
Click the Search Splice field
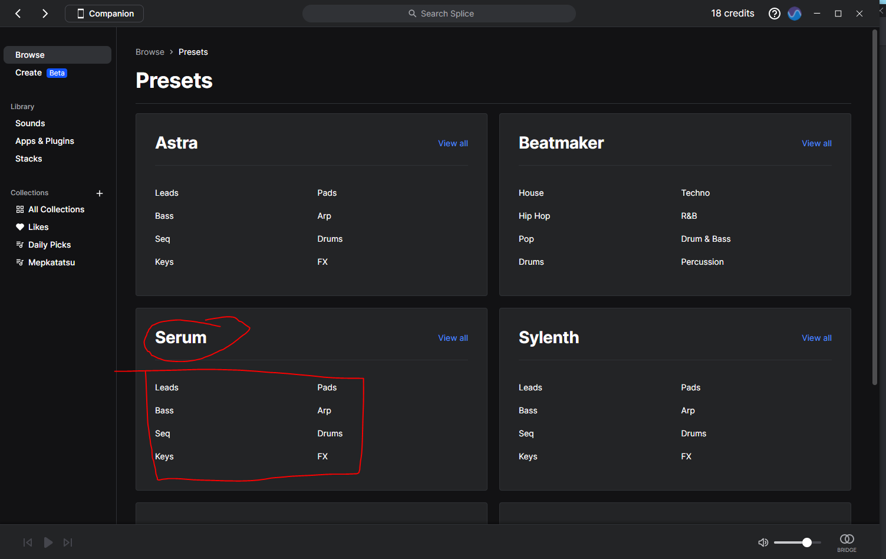439,14
